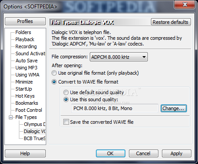
Task: Open the Using WMA page
Action: [x=27, y=75]
